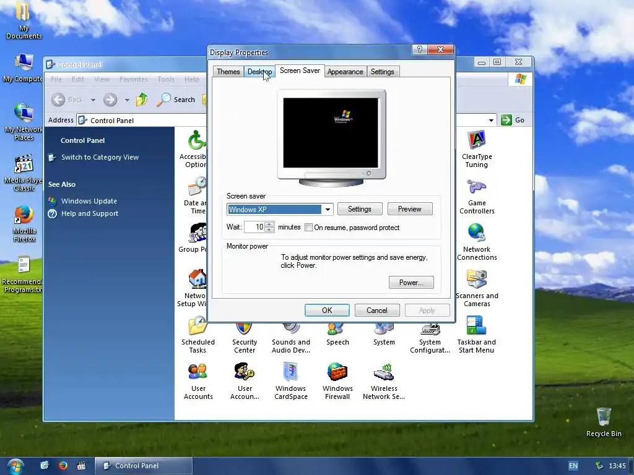Select the Recycle Bin icon
This screenshot has width=634, height=475.
(x=603, y=422)
